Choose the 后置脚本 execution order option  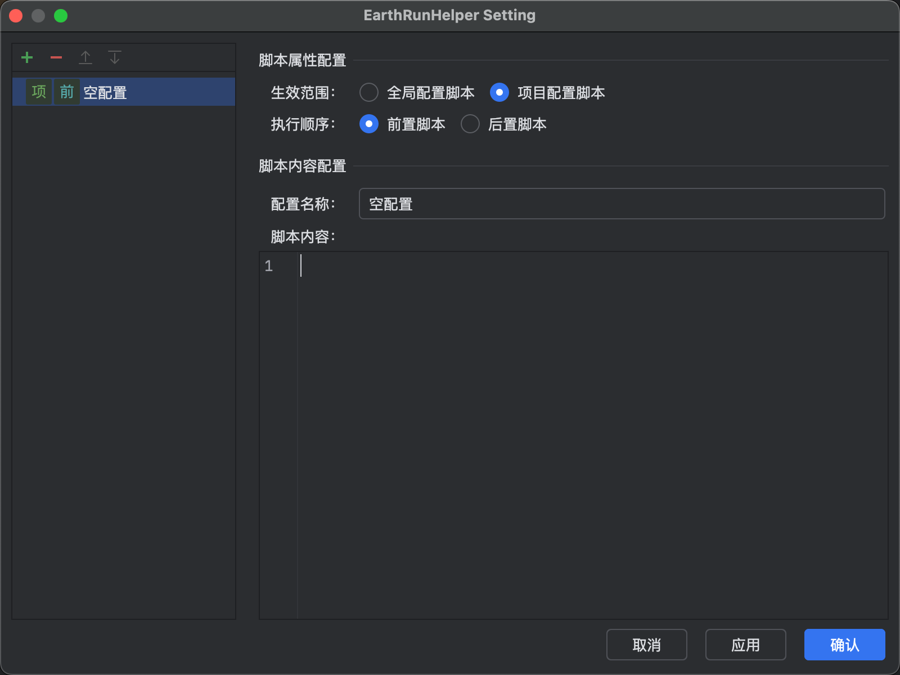point(470,124)
